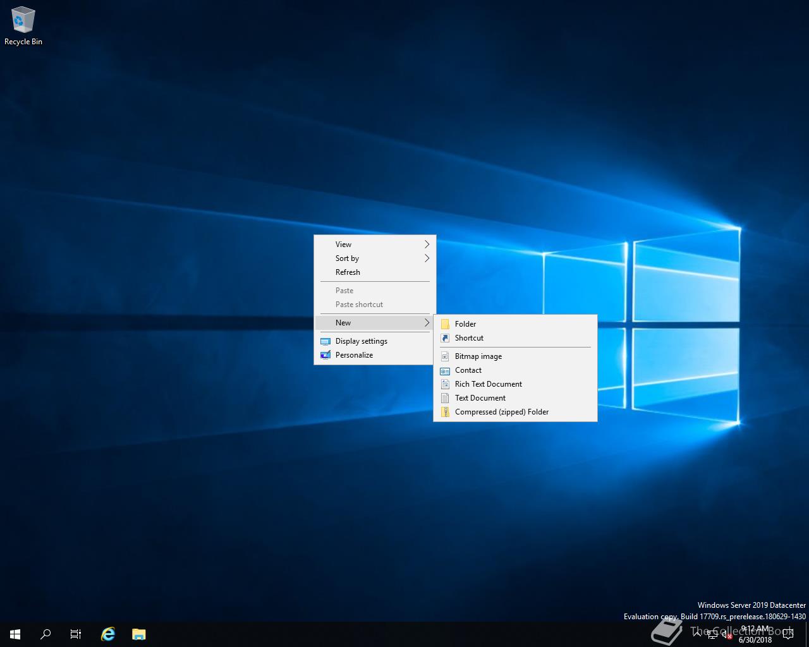Launch Internet Explorer from the taskbar

pyautogui.click(x=108, y=634)
